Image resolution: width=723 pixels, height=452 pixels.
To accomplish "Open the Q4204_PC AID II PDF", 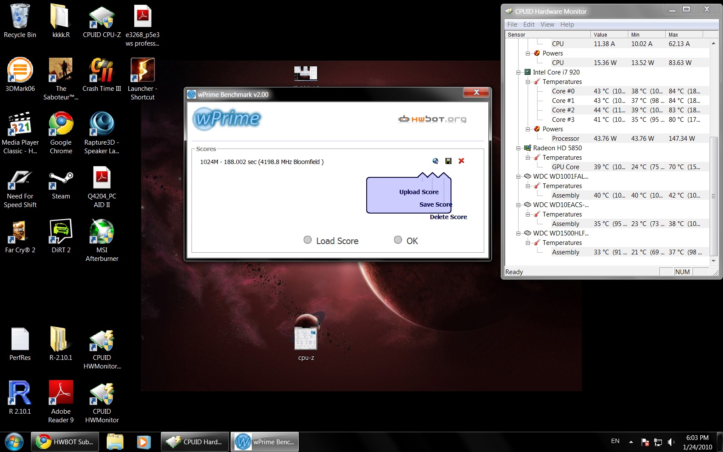I will 102,186.
